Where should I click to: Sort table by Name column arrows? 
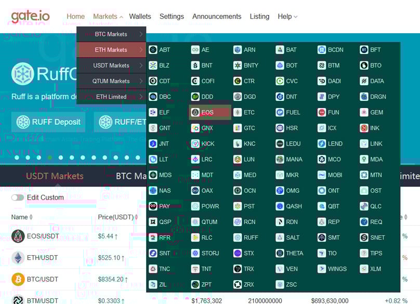click(x=31, y=217)
